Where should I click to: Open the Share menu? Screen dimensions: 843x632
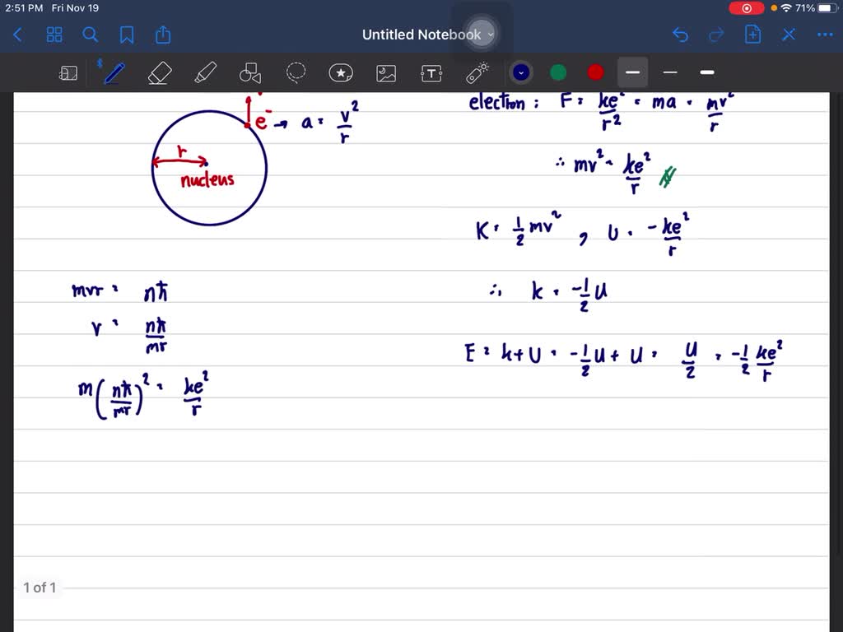162,35
